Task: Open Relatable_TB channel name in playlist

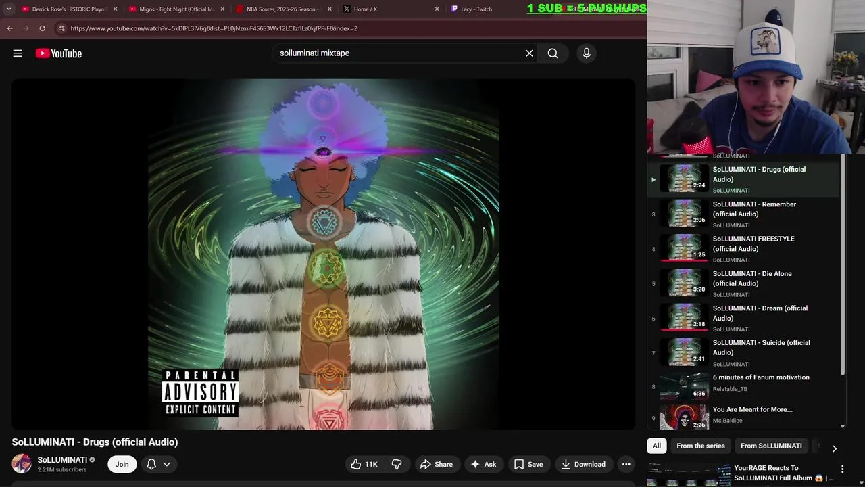Action: click(730, 389)
